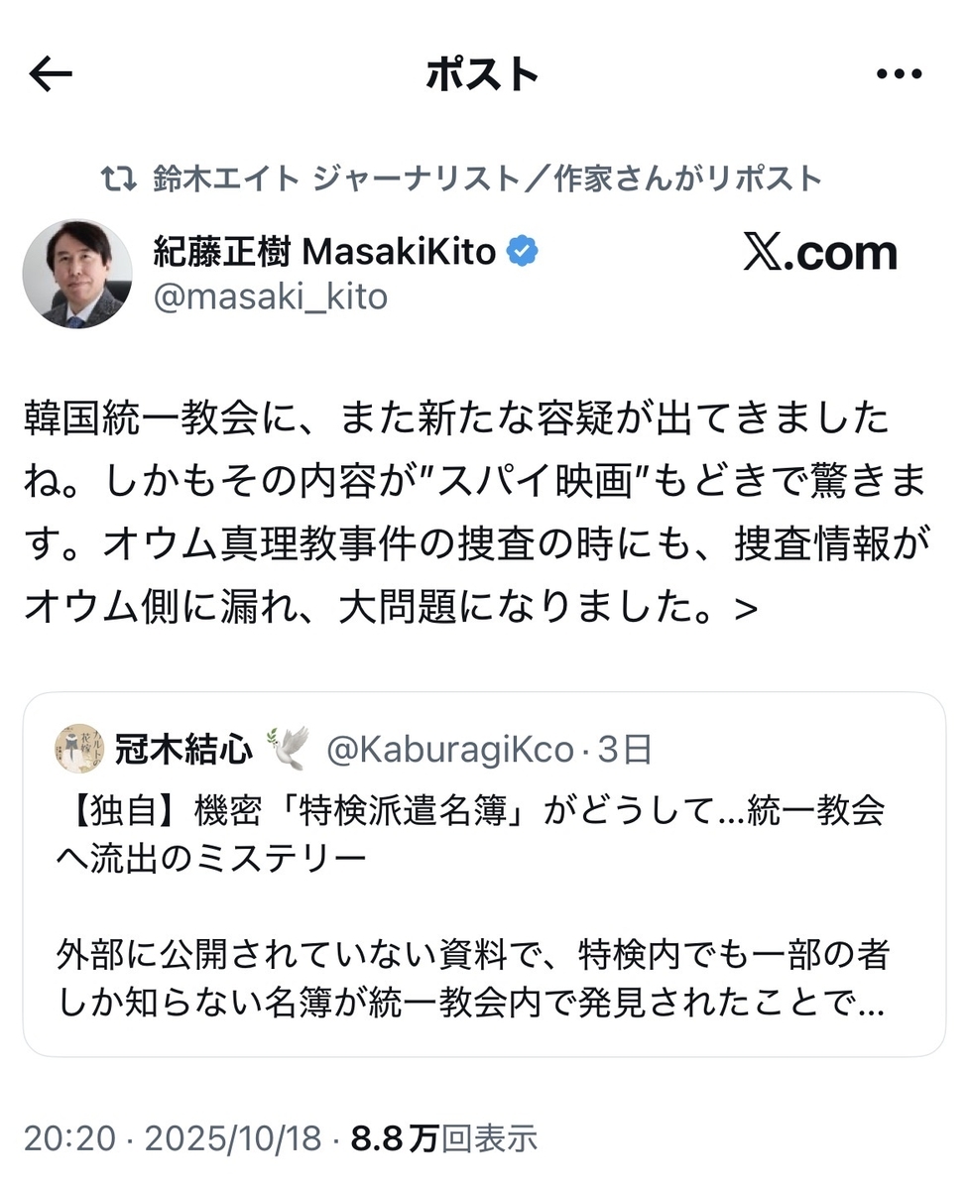Tap the back arrow icon
This screenshot has width=969, height=1190.
[x=51, y=74]
